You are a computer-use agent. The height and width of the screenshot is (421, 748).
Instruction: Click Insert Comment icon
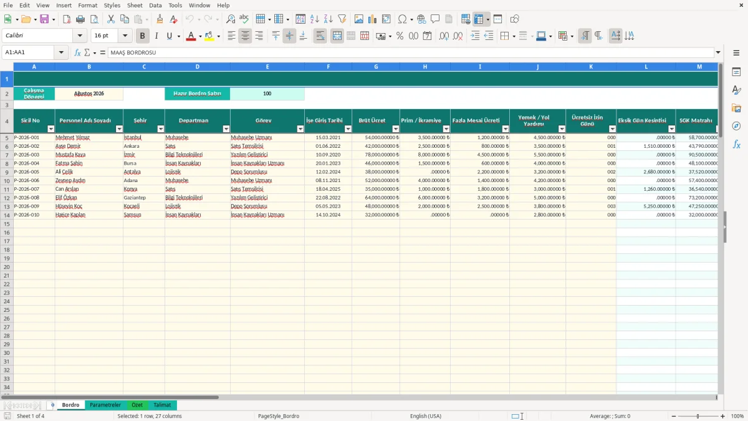(435, 19)
